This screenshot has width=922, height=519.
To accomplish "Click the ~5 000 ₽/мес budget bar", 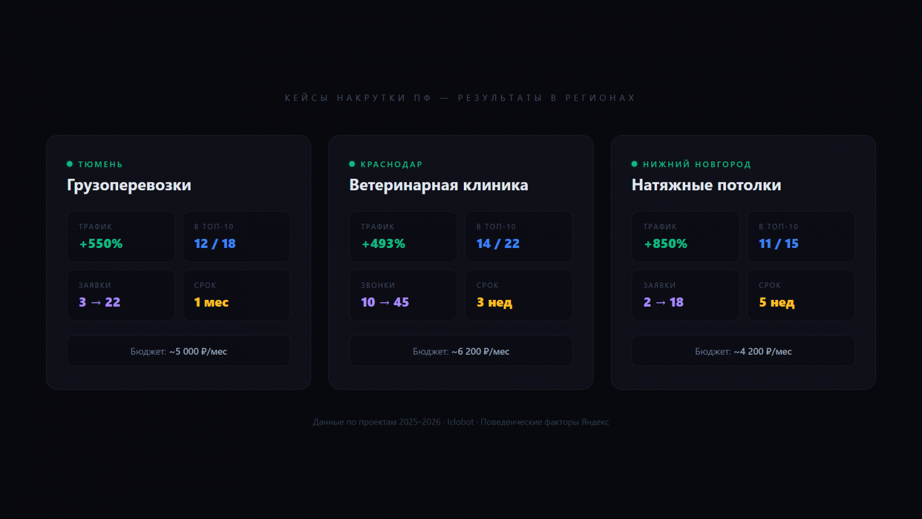I will tap(179, 351).
